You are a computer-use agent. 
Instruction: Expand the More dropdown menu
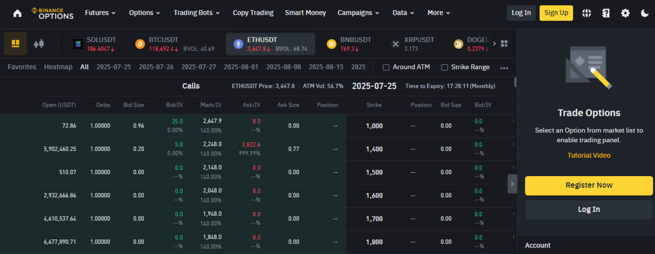pos(439,13)
